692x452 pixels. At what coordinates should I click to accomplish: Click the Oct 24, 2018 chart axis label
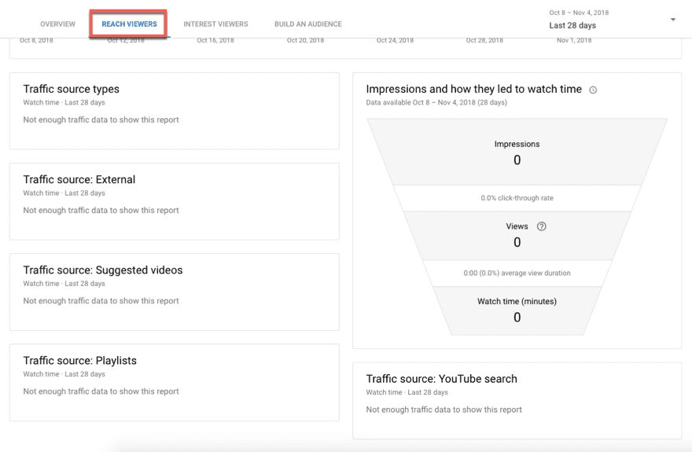(395, 40)
